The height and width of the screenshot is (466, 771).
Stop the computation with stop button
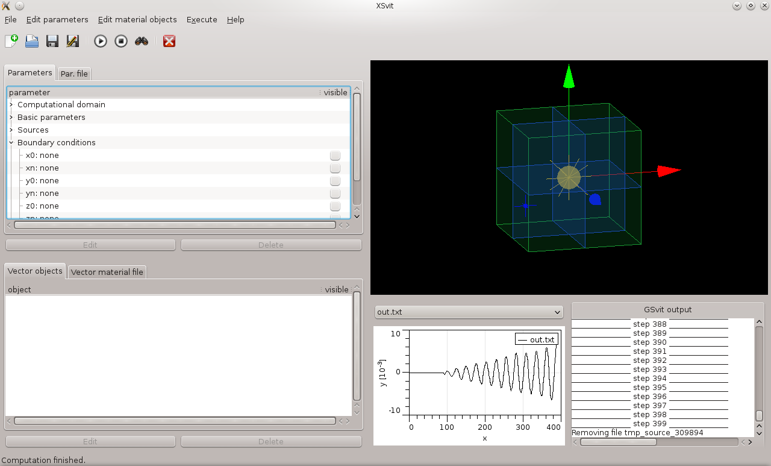click(x=121, y=41)
